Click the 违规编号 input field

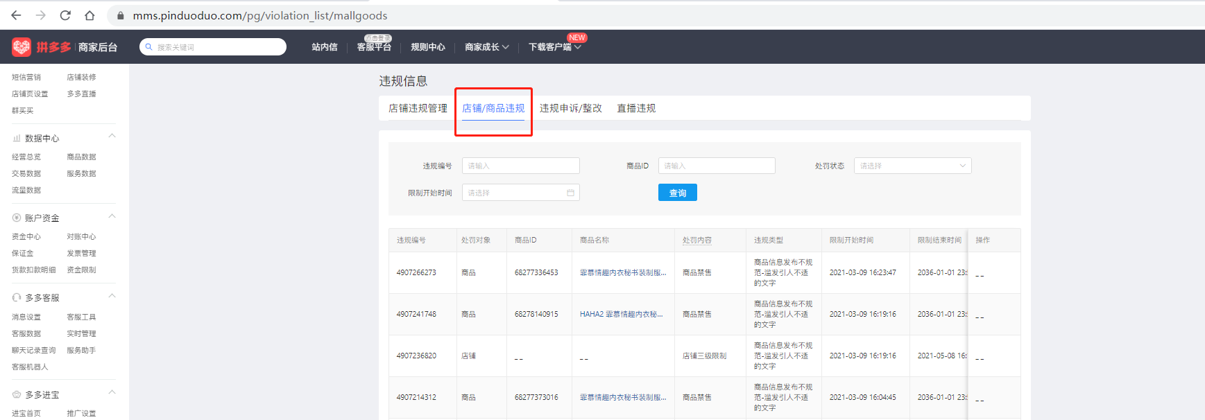[520, 166]
